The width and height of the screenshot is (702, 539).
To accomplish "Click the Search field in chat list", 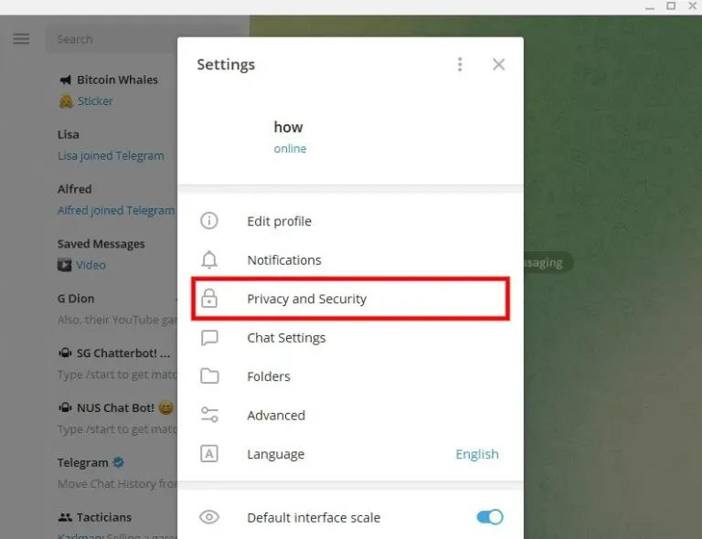I will tap(112, 39).
